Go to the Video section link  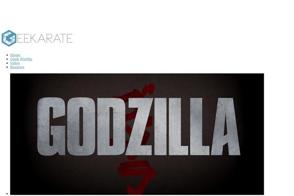tap(15, 63)
